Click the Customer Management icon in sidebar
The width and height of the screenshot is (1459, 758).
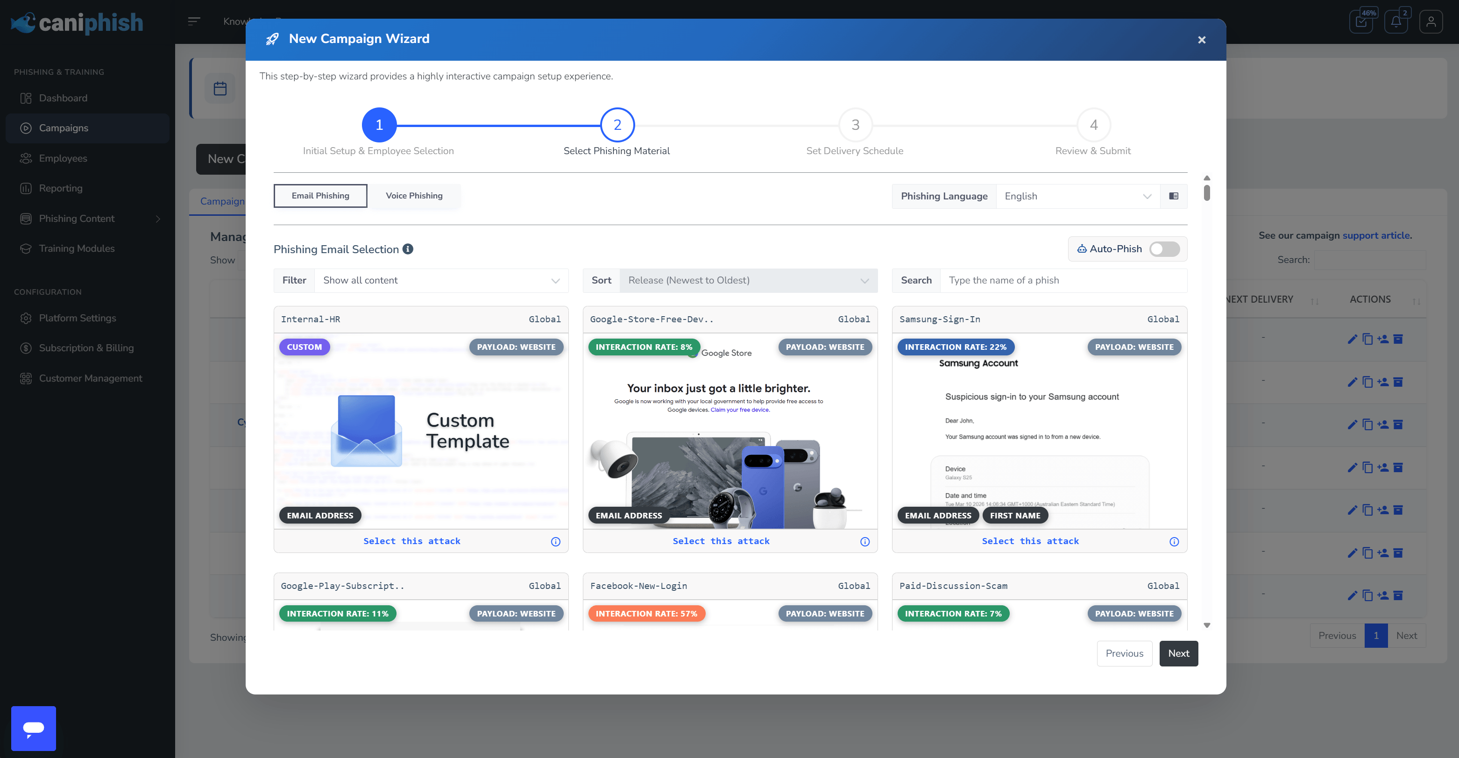click(26, 378)
